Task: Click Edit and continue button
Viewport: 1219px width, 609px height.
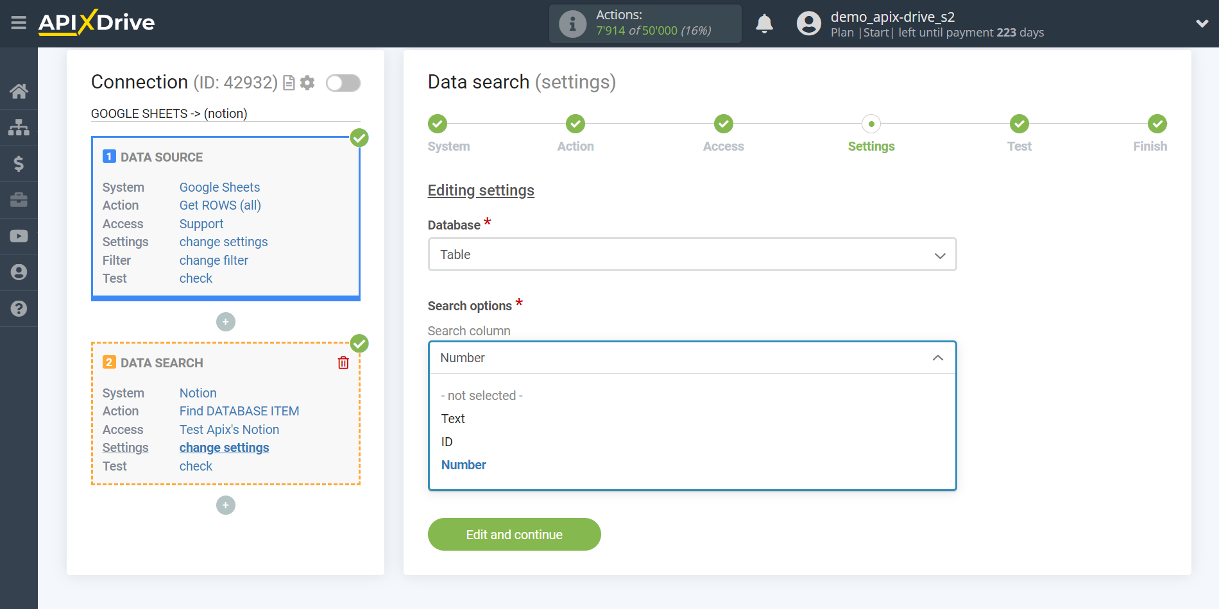Action: coord(515,535)
